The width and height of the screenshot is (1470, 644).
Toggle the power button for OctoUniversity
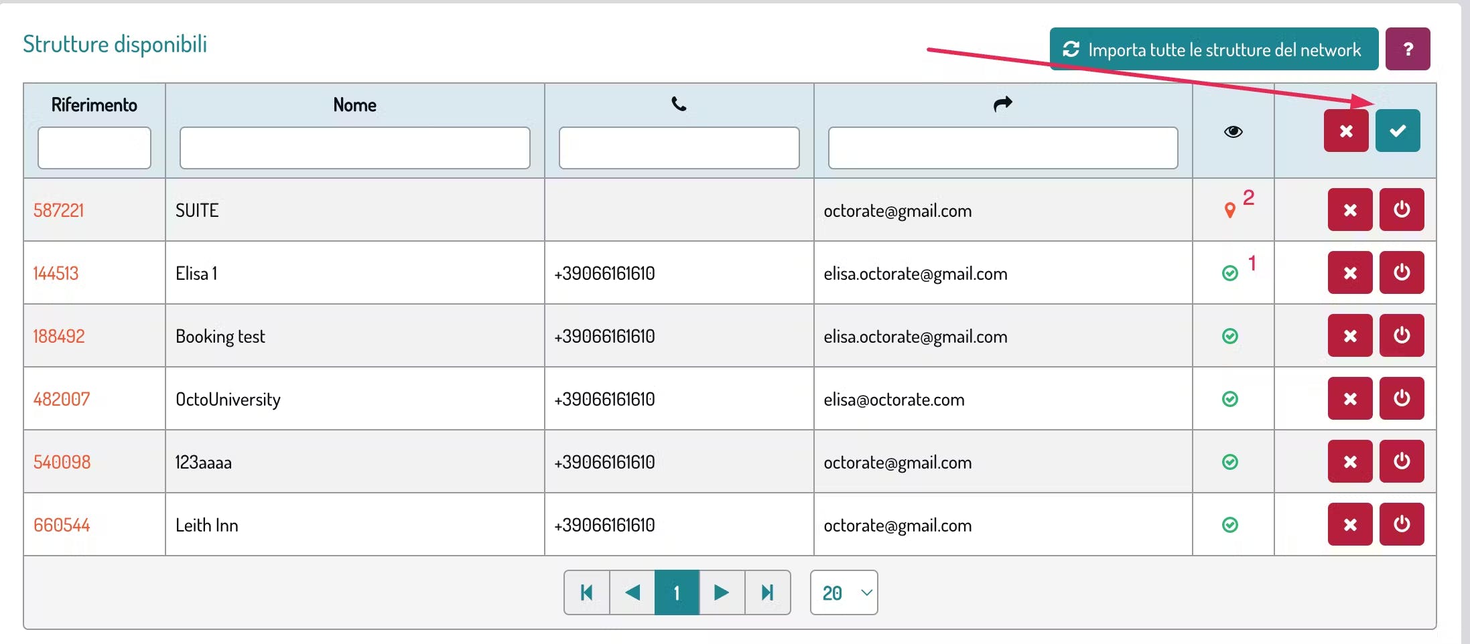click(1402, 398)
